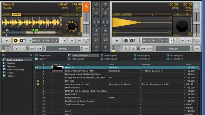Toggle FX 1 for Deck B
Viewport: 205px width, 115px height.
[103, 22]
